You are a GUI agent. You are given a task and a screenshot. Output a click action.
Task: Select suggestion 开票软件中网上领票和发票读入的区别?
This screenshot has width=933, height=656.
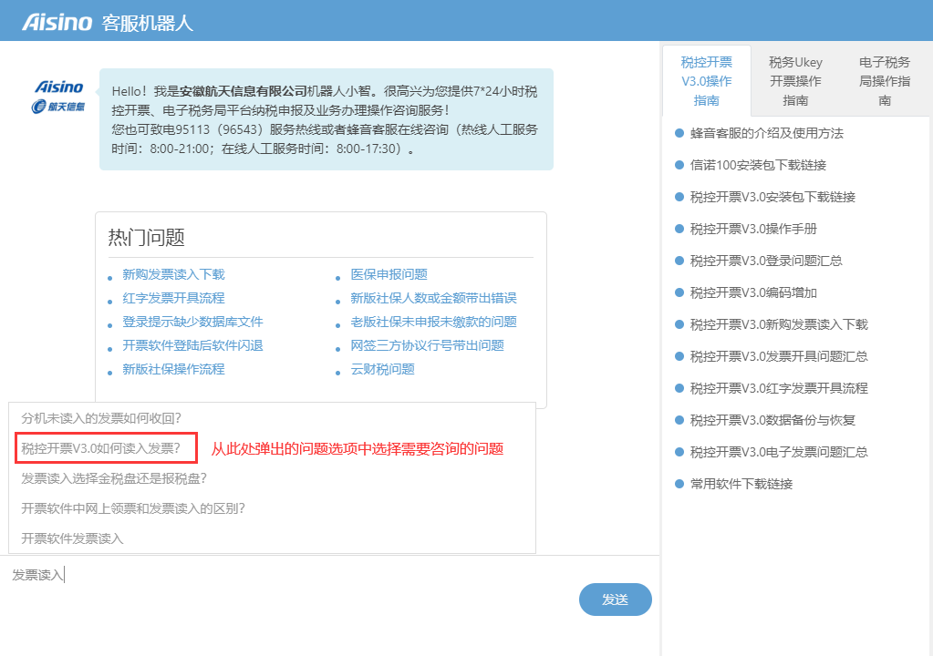click(x=272, y=508)
